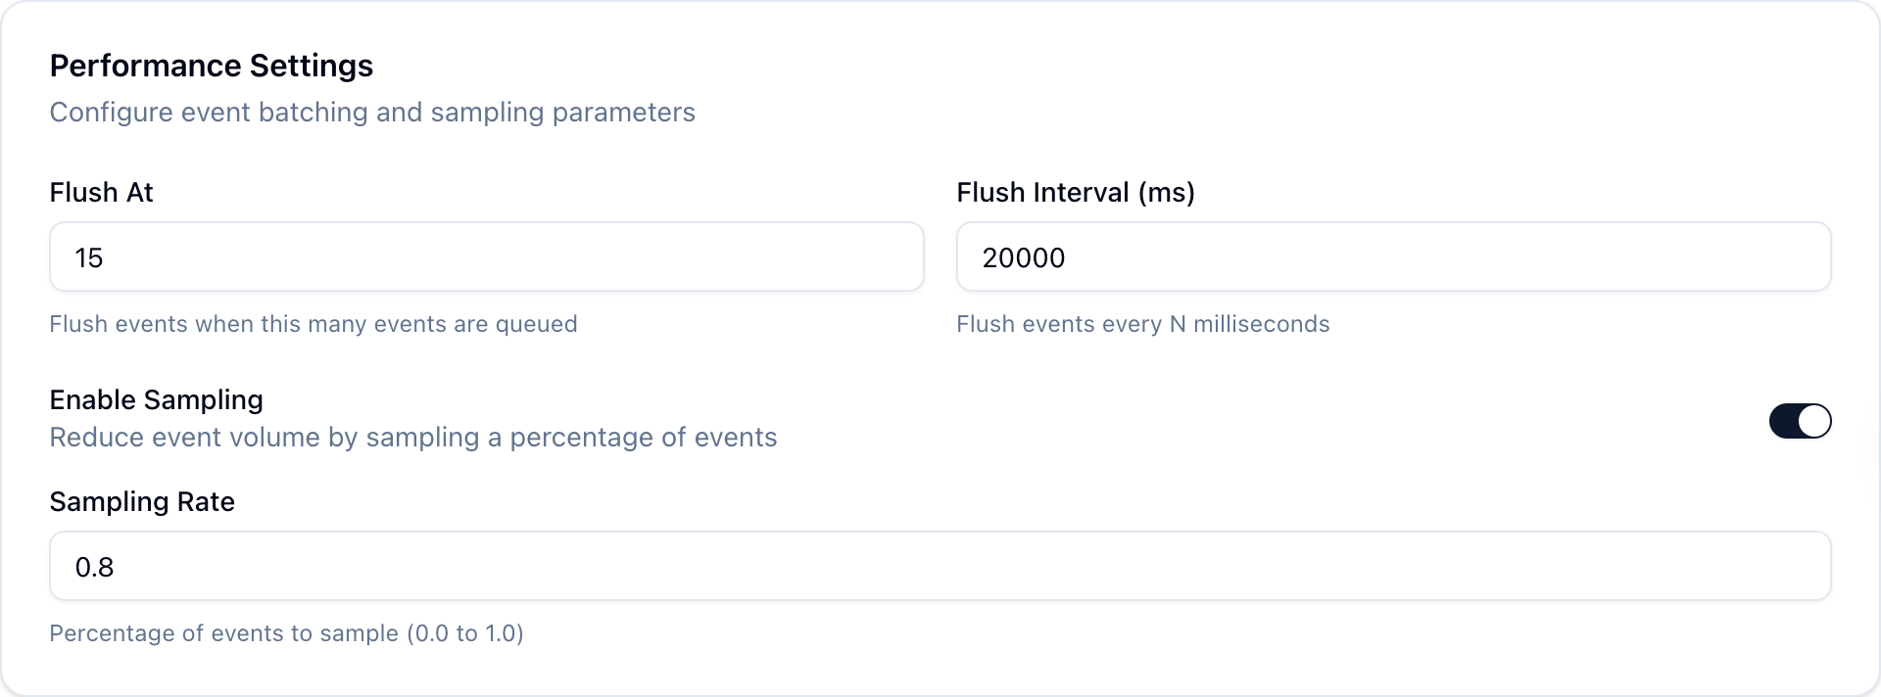Viewport: 1881px width, 697px height.
Task: Click the 'Reduce event volume by sampling' description
Action: pyautogui.click(x=412, y=438)
